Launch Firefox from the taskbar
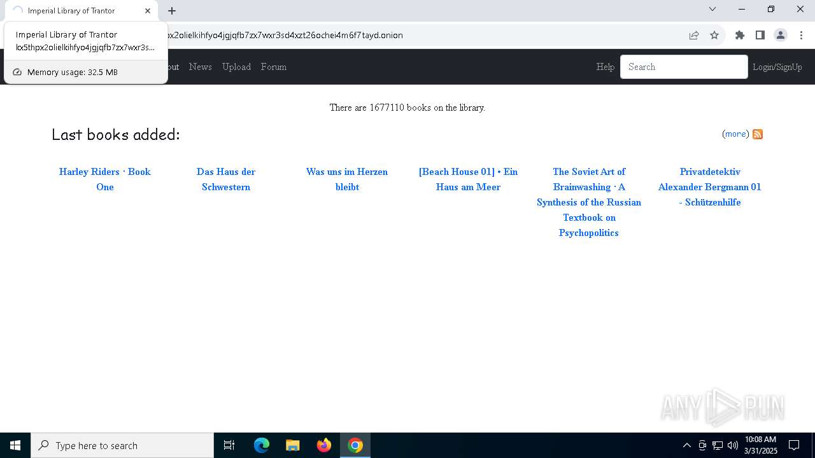This screenshot has width=815, height=458. click(x=324, y=445)
